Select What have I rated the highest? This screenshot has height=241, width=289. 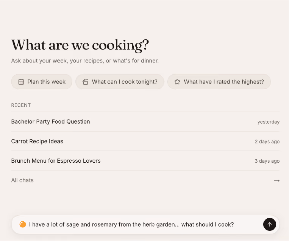click(x=219, y=82)
